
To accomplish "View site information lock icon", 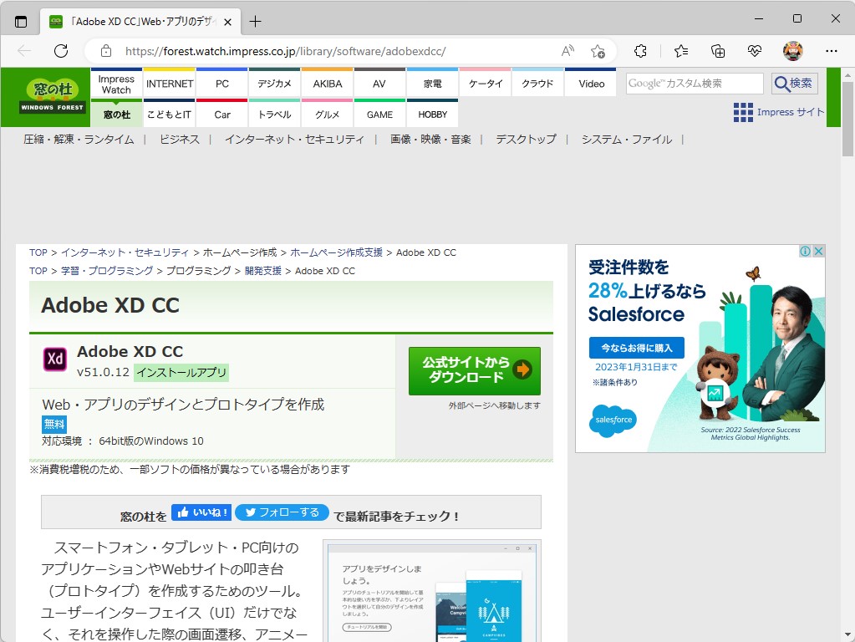I will tap(106, 51).
